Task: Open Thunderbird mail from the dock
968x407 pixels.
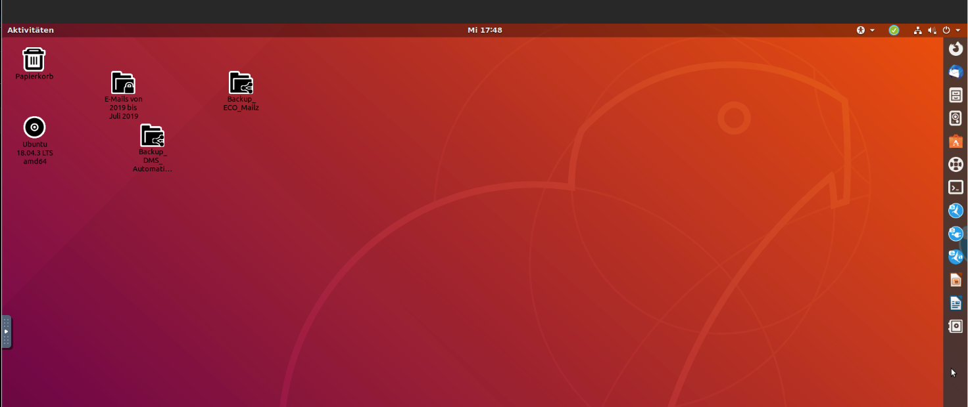Action: click(x=956, y=72)
